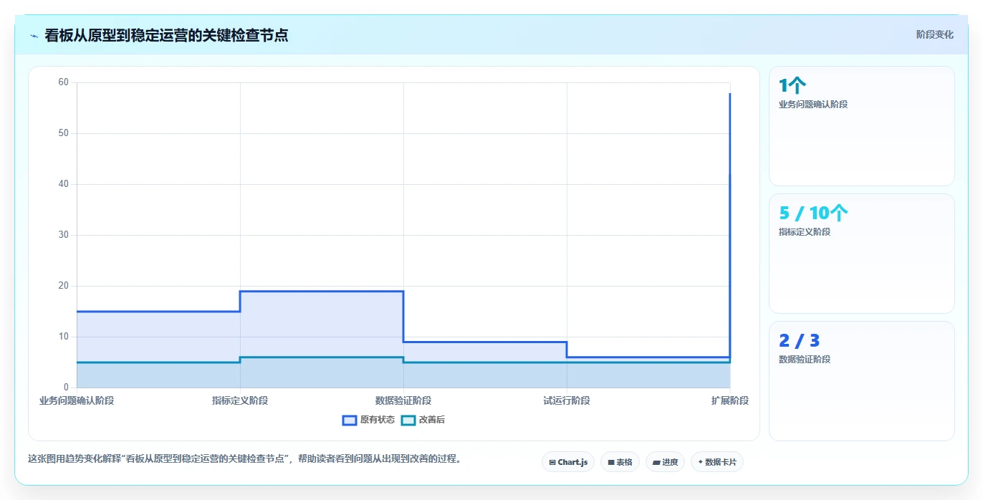Click the 数据验证阶段 x-axis label
This screenshot has height=500, width=983.
point(403,400)
